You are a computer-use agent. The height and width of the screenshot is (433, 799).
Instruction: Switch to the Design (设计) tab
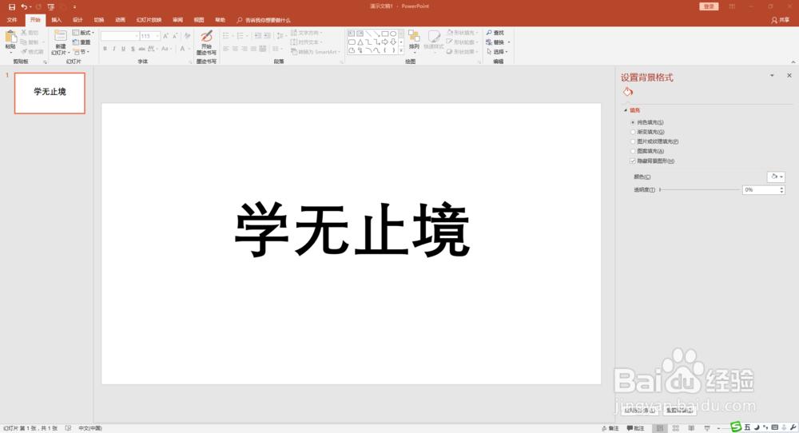point(78,20)
